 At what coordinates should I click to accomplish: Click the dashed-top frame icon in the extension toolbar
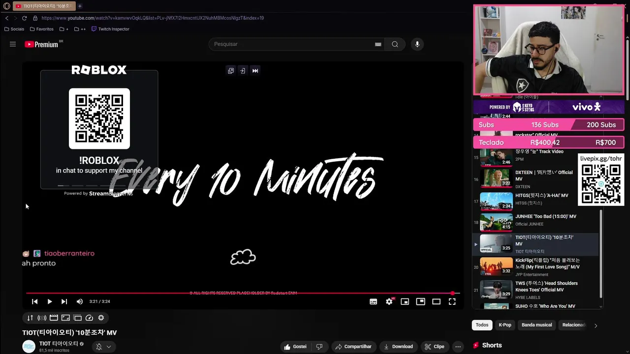[x=77, y=318]
